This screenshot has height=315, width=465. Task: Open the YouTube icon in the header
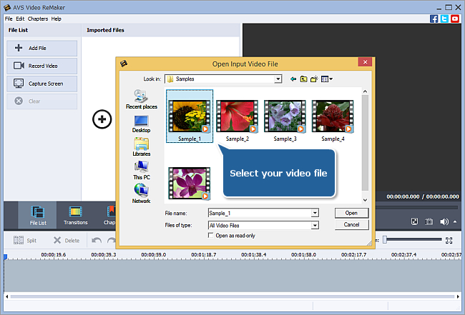(455, 19)
